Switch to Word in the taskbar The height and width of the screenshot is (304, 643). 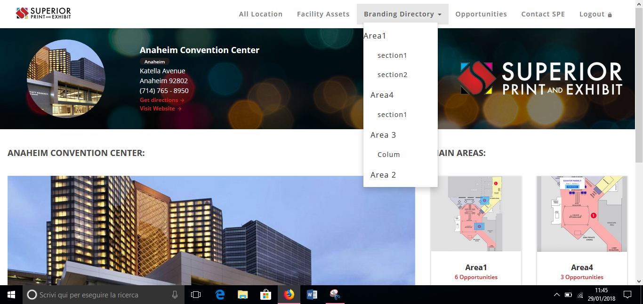[x=312, y=295]
